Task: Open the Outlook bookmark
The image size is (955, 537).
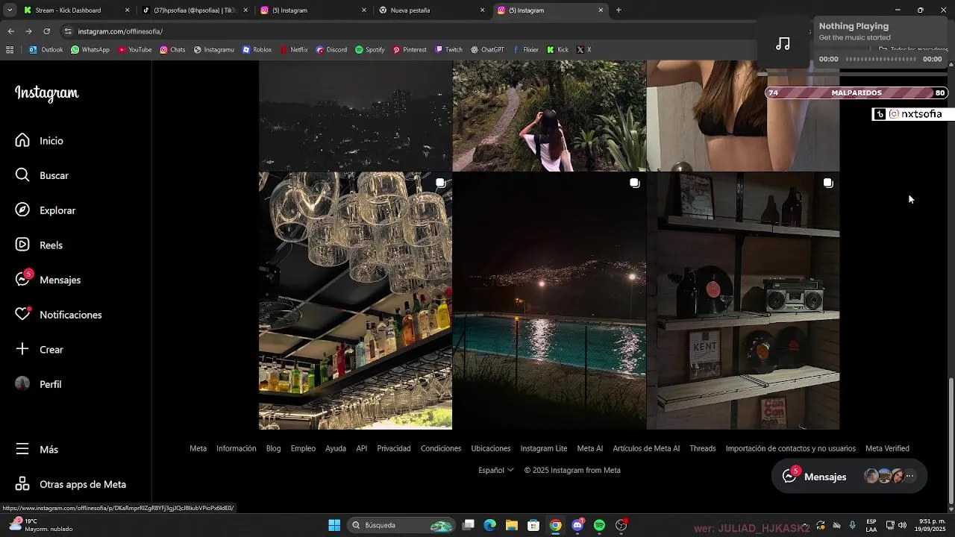Action: pyautogui.click(x=46, y=50)
